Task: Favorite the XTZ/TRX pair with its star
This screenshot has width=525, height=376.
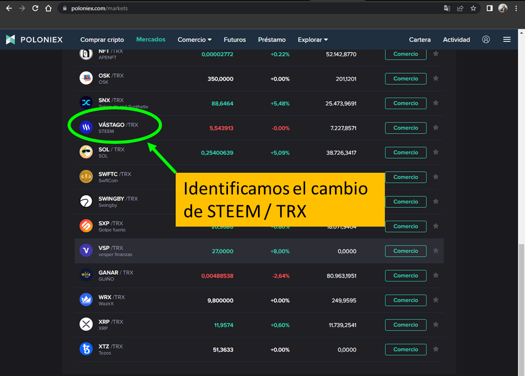Action: [436, 349]
